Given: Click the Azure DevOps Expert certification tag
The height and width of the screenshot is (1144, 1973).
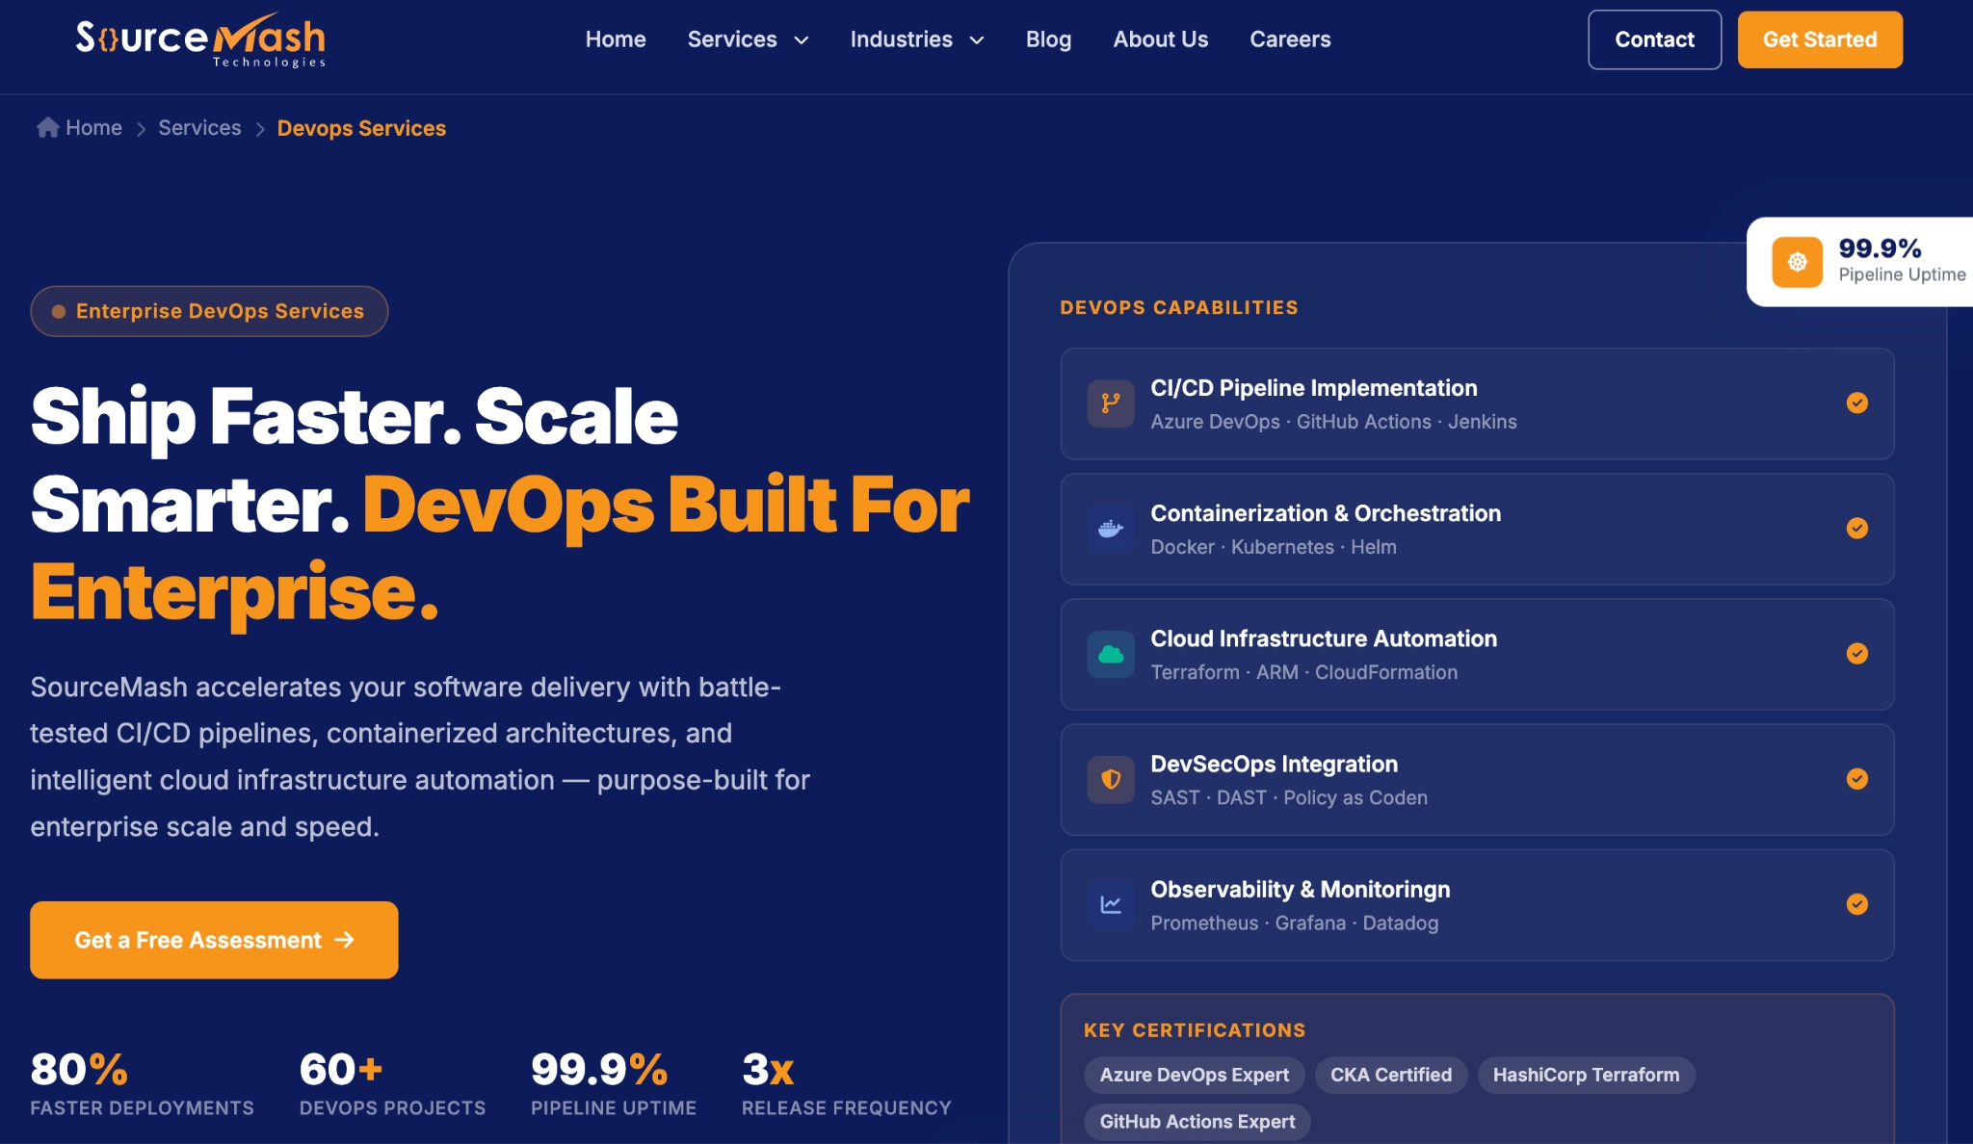Looking at the screenshot, I should 1194,1075.
